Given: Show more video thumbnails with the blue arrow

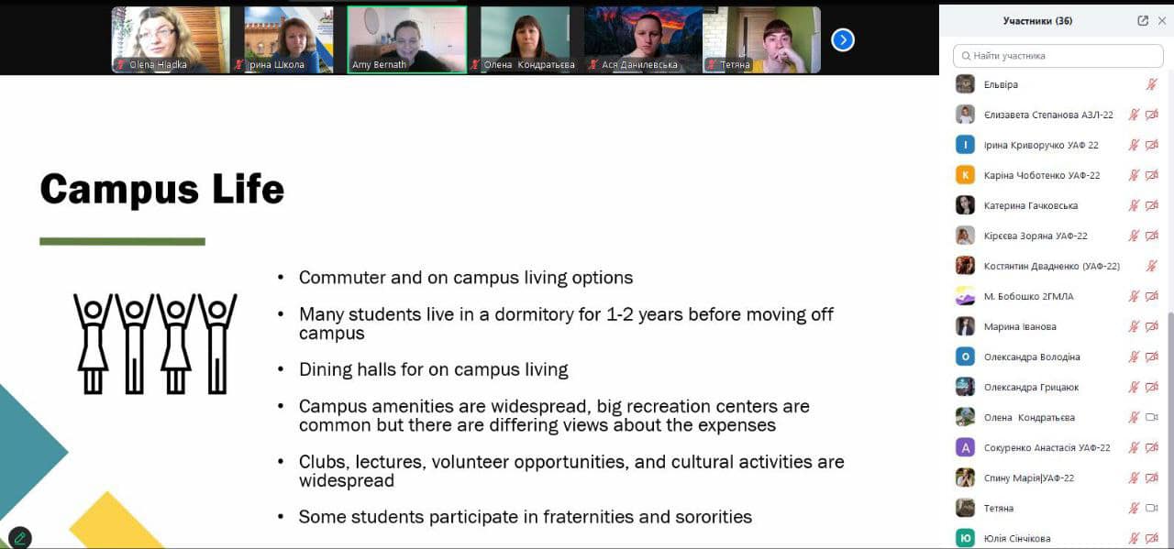Looking at the screenshot, I should (x=842, y=39).
